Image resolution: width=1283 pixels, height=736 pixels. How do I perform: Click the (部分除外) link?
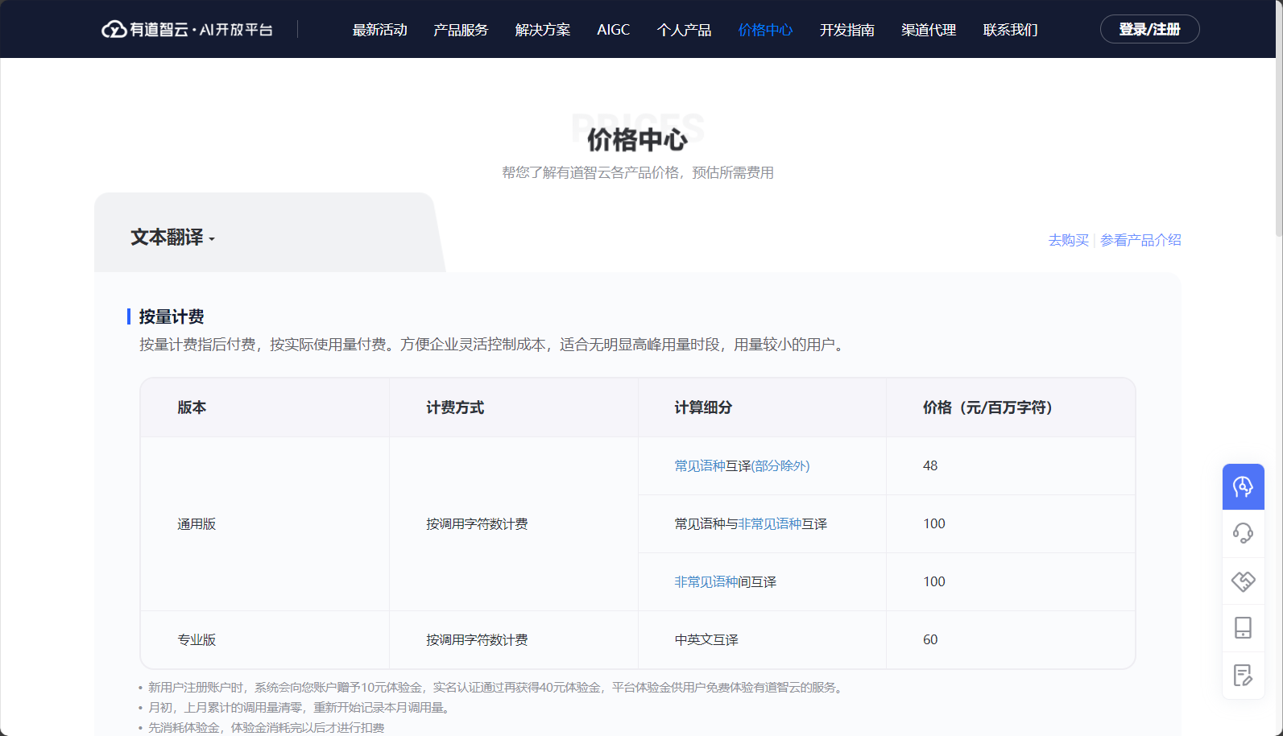click(780, 466)
